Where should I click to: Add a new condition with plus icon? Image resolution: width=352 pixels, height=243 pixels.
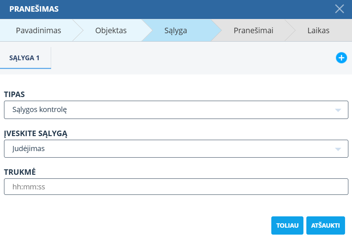tap(341, 58)
